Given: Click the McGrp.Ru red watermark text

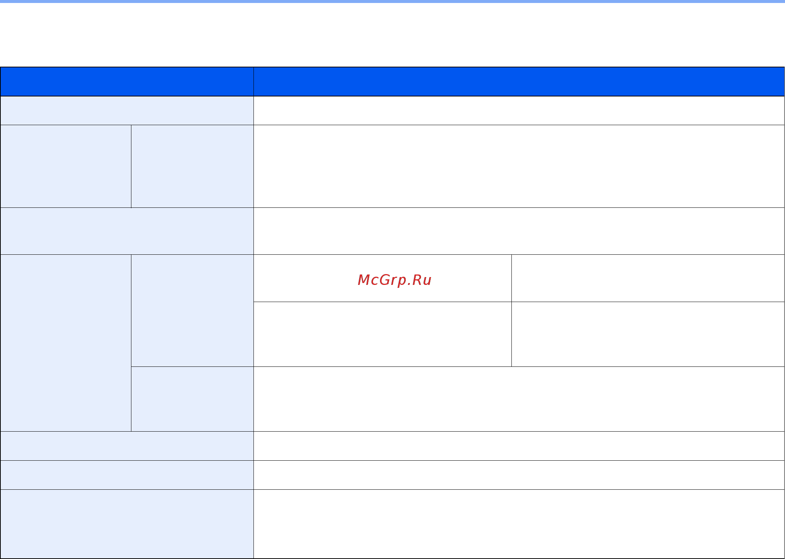Looking at the screenshot, I should point(394,280).
